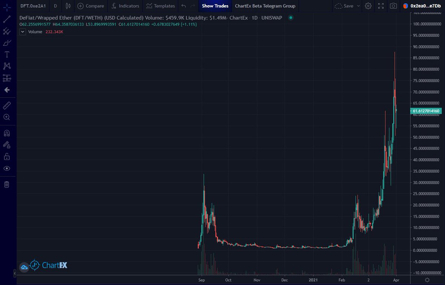The image size is (445, 285).
Task: Select the brush drawing tool
Action: 7,43
